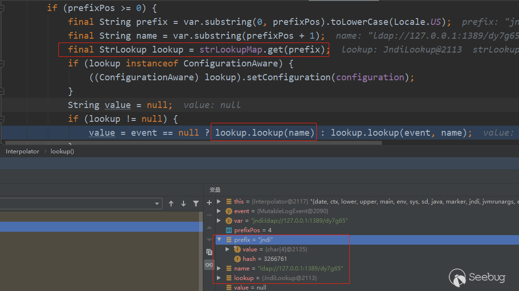Screen dimensions: 519x291
Task: Click the move watch up triangle icon
Action: (209, 227)
